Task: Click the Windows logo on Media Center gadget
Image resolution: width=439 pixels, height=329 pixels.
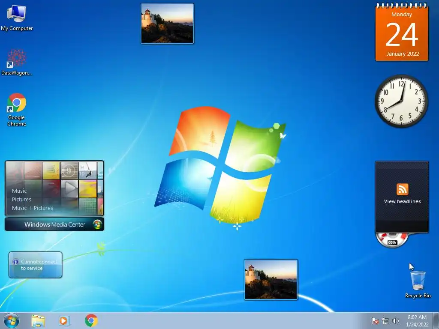Action: point(98,224)
